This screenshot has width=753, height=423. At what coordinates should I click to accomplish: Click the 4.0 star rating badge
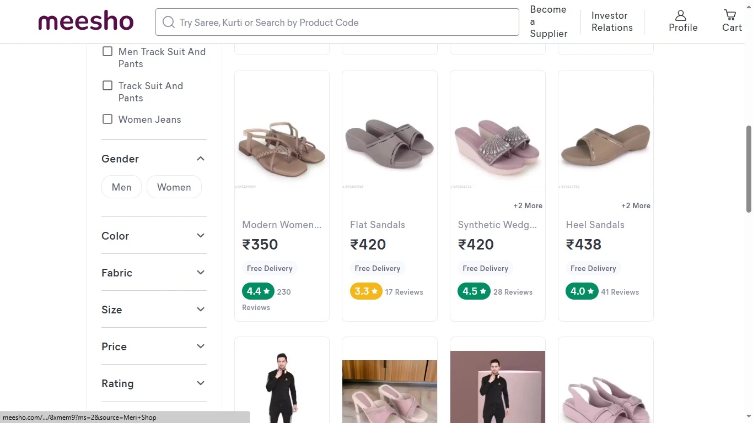(x=582, y=291)
